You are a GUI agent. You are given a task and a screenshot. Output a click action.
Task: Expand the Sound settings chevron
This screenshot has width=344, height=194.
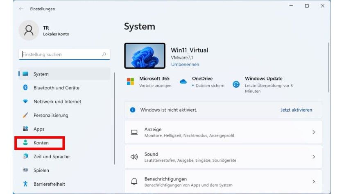pos(314,157)
